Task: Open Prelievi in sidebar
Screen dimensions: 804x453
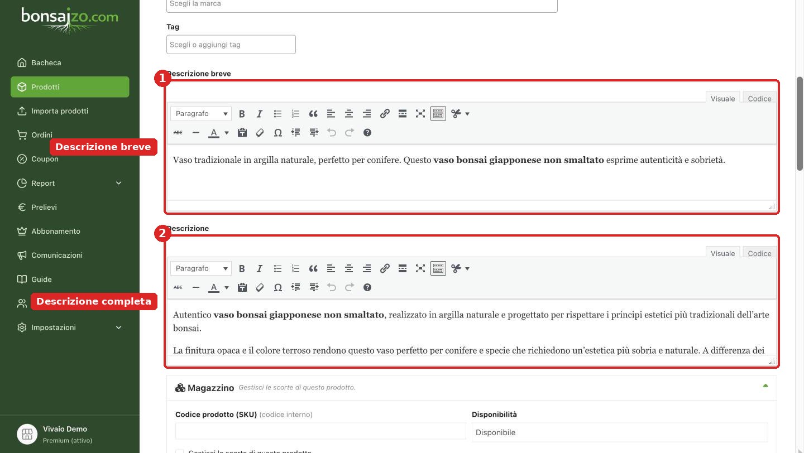Action: pos(70,207)
